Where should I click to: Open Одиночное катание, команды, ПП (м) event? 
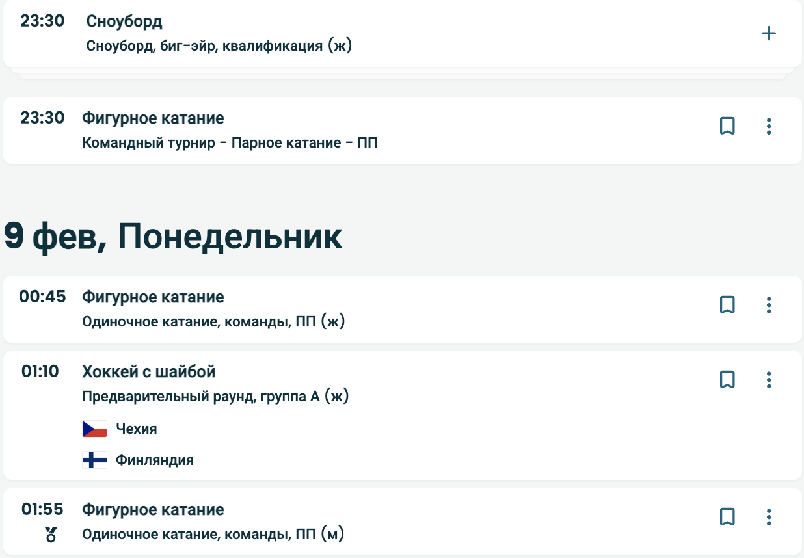(x=213, y=535)
